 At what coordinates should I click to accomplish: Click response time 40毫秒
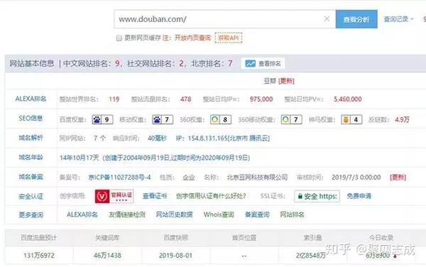tap(157, 138)
